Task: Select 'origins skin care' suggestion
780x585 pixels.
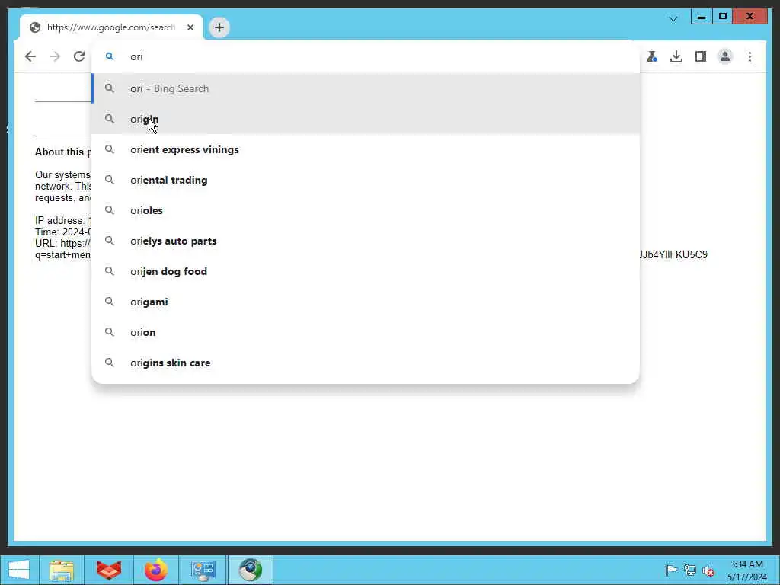Action: pyautogui.click(x=366, y=363)
